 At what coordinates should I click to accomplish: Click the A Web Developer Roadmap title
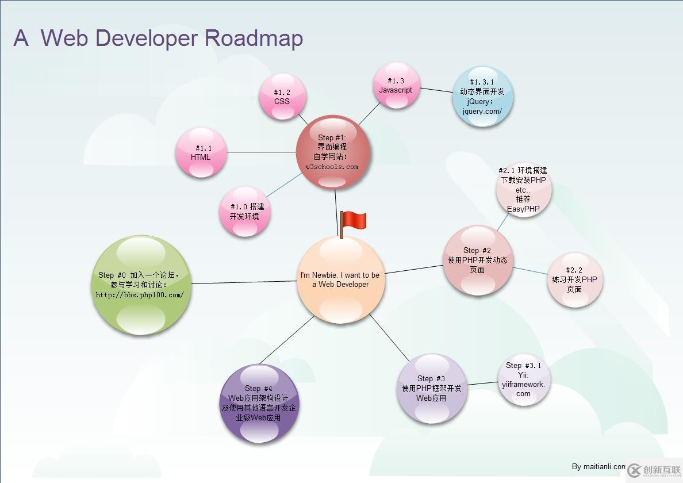click(x=157, y=38)
